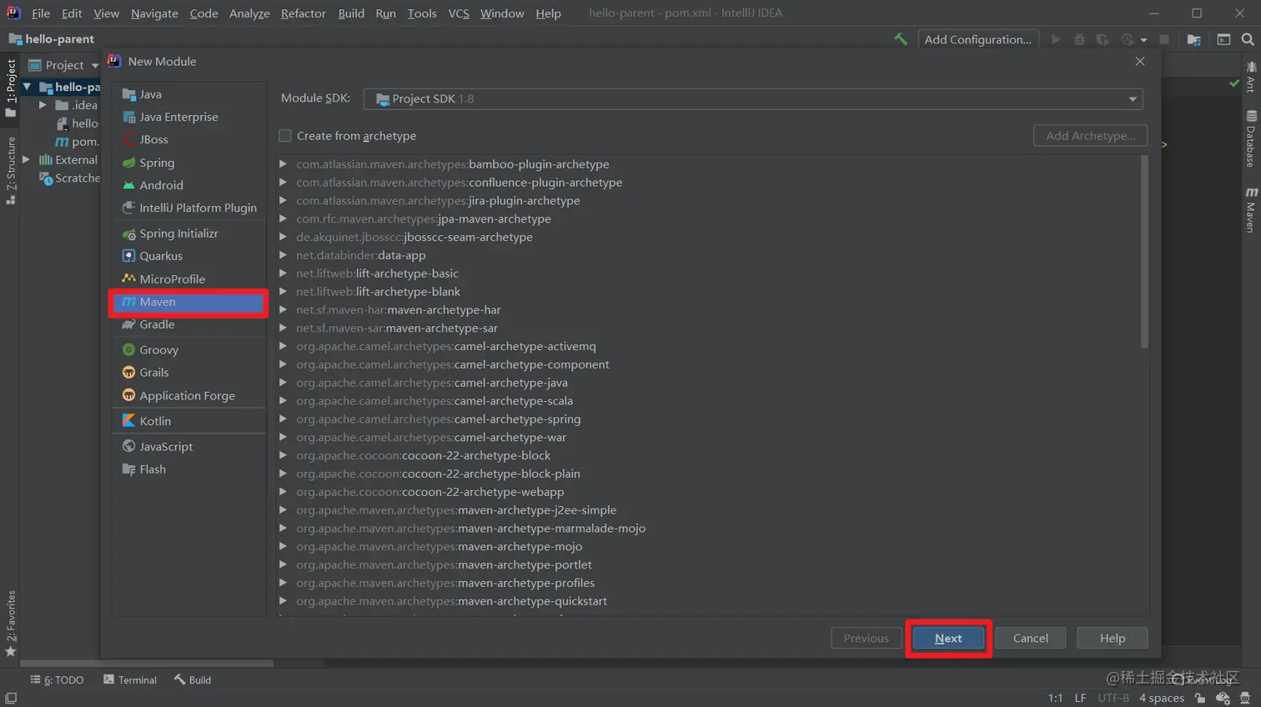Viewport: 1261px width, 707px height.
Task: Open the Build menu
Action: click(351, 13)
